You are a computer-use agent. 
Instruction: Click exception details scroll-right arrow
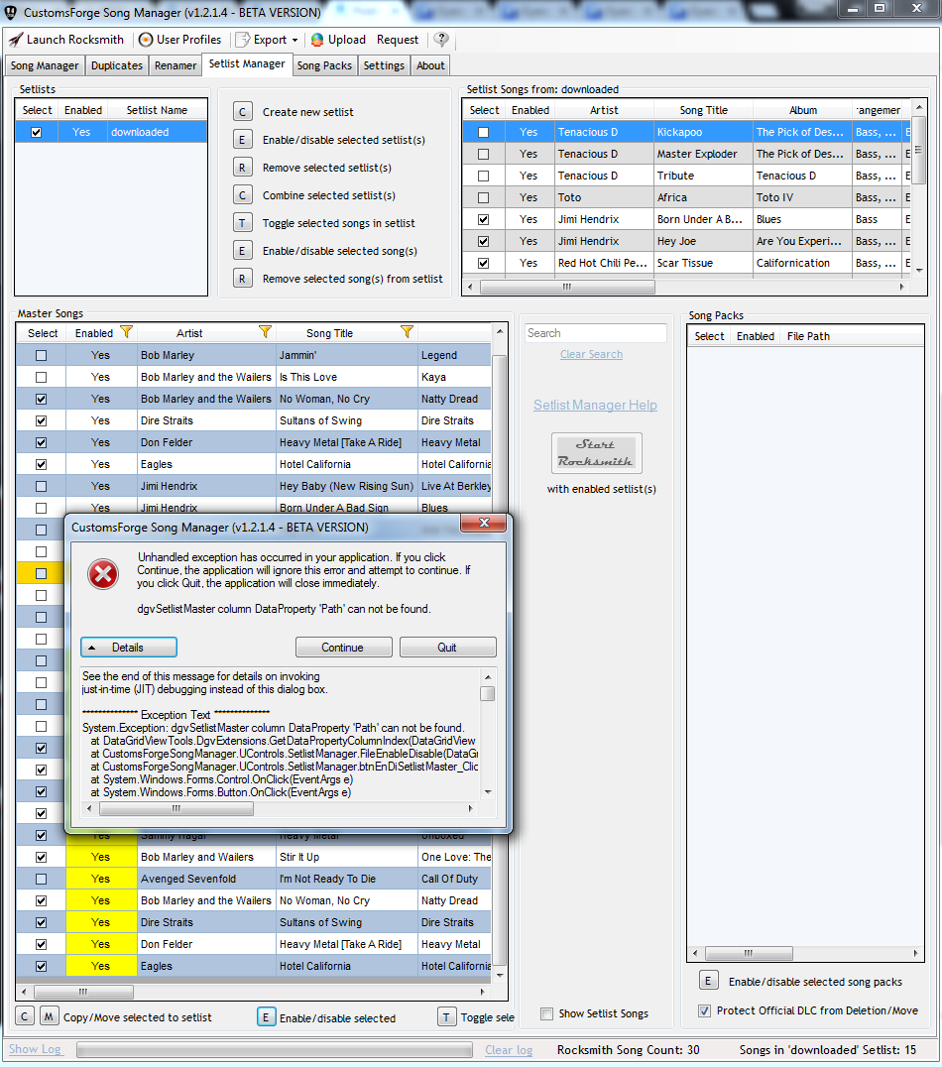click(470, 808)
